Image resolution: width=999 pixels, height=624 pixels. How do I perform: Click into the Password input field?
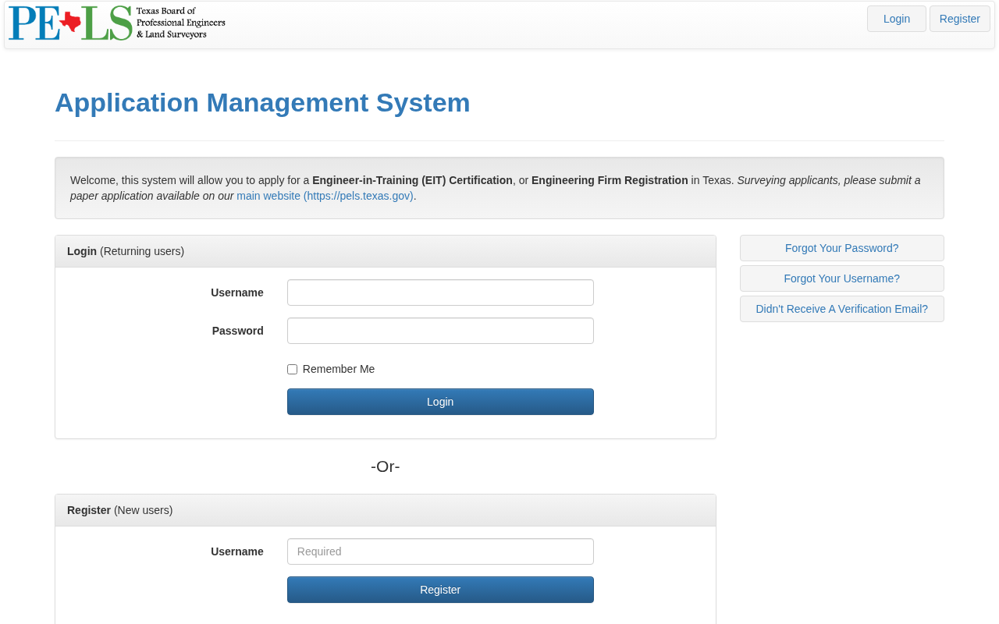440,331
